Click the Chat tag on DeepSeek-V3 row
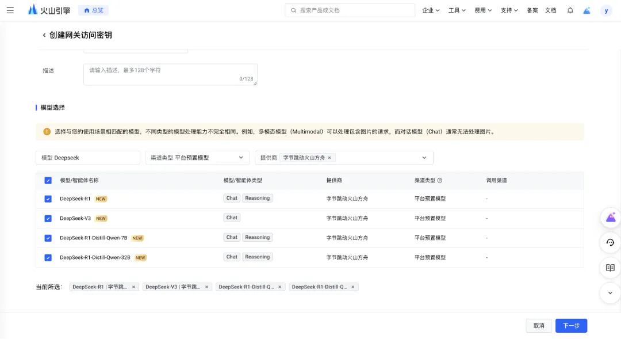This screenshot has height=339, width=621. [x=232, y=218]
